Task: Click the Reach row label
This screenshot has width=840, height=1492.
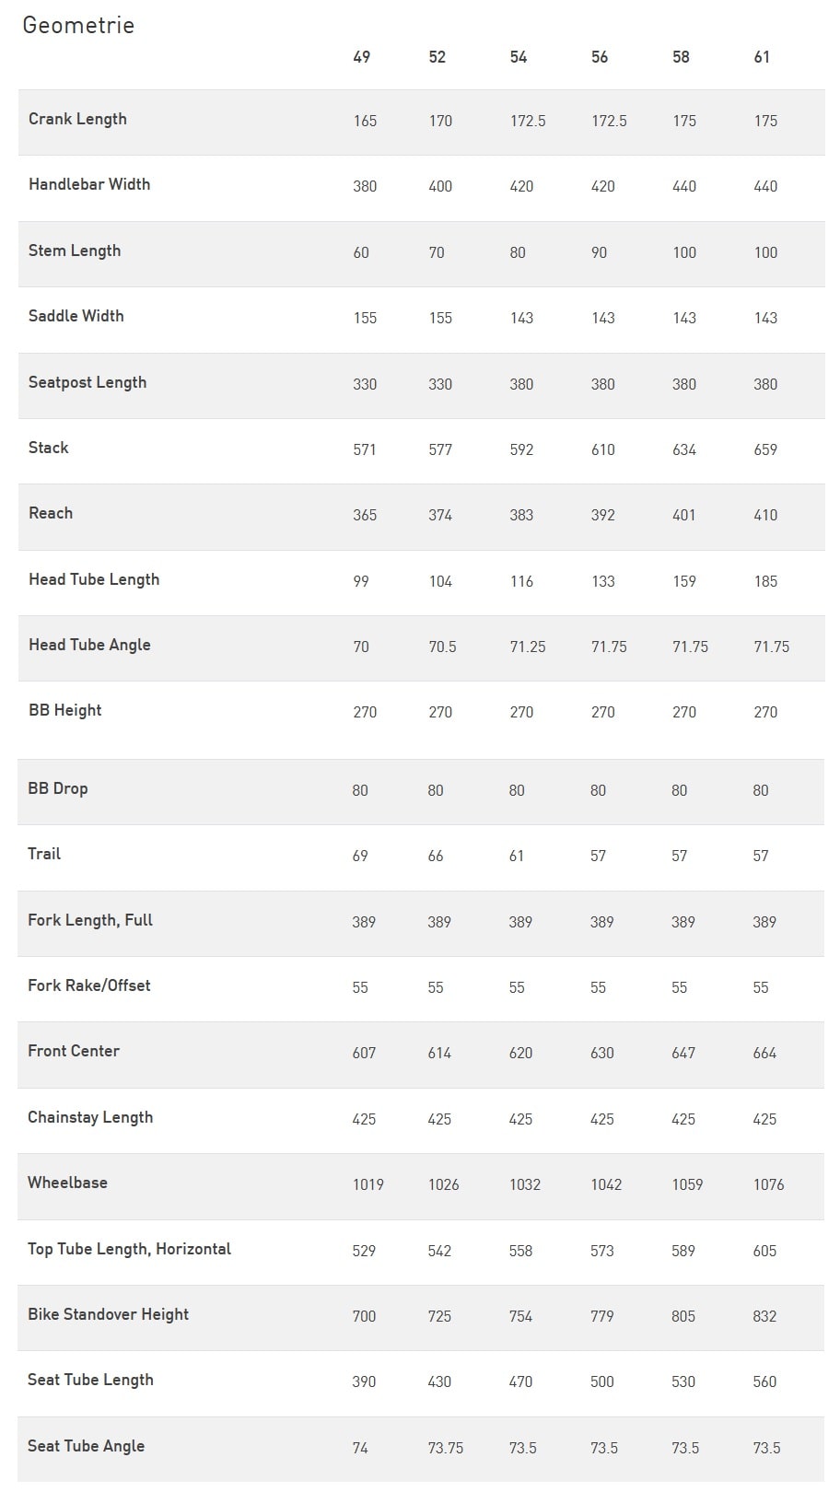Action: pyautogui.click(x=51, y=513)
